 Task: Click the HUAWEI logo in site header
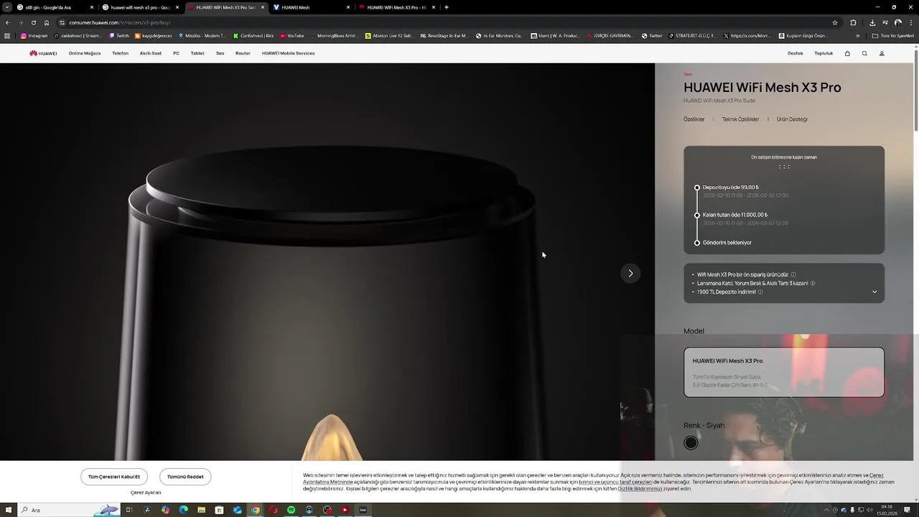pos(43,53)
